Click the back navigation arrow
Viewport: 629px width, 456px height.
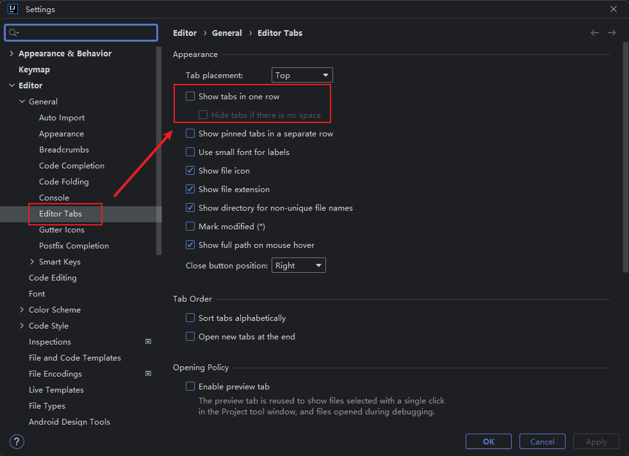click(x=594, y=33)
